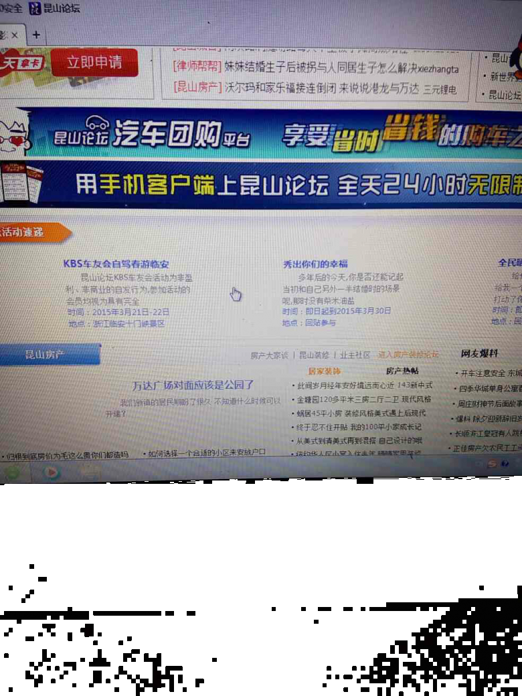Open the 昆山房产 section header

pyautogui.click(x=50, y=355)
